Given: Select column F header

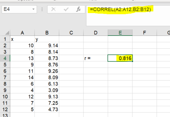Looking at the screenshot, I should [144, 33].
